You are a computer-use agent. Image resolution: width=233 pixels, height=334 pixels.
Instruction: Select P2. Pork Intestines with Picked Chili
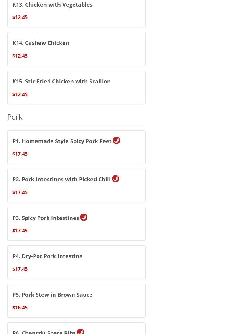click(61, 179)
